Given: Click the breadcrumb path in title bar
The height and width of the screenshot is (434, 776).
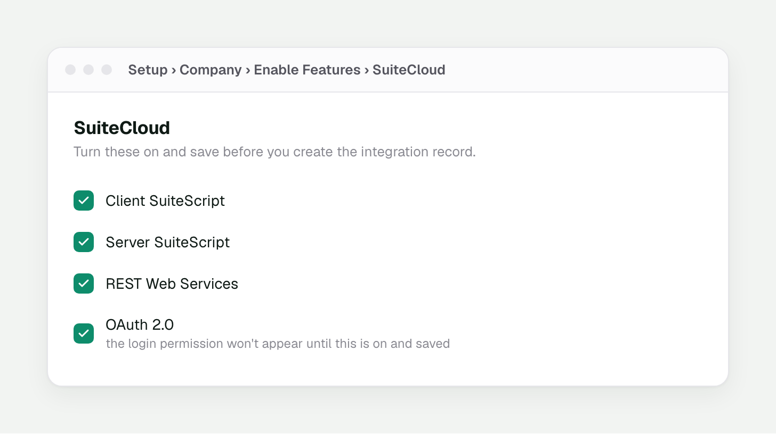Looking at the screenshot, I should [x=287, y=70].
